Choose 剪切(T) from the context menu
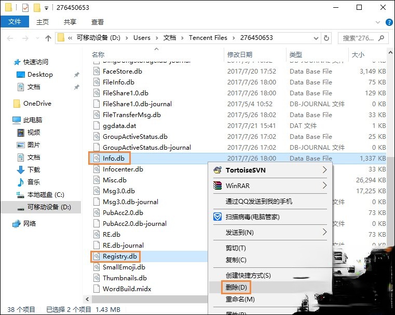395x315 pixels. point(270,248)
